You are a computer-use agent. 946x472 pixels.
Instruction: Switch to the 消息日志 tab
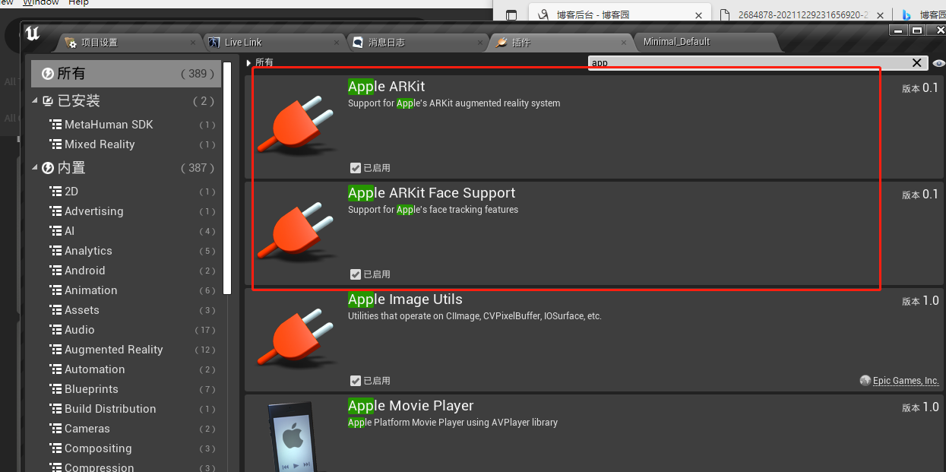(x=415, y=43)
